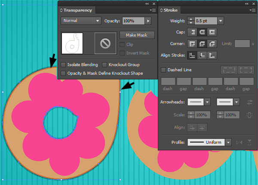Viewport: 258px width, 185px height.
Task: Click the donut artwork thumbnail
Action: (x=72, y=43)
